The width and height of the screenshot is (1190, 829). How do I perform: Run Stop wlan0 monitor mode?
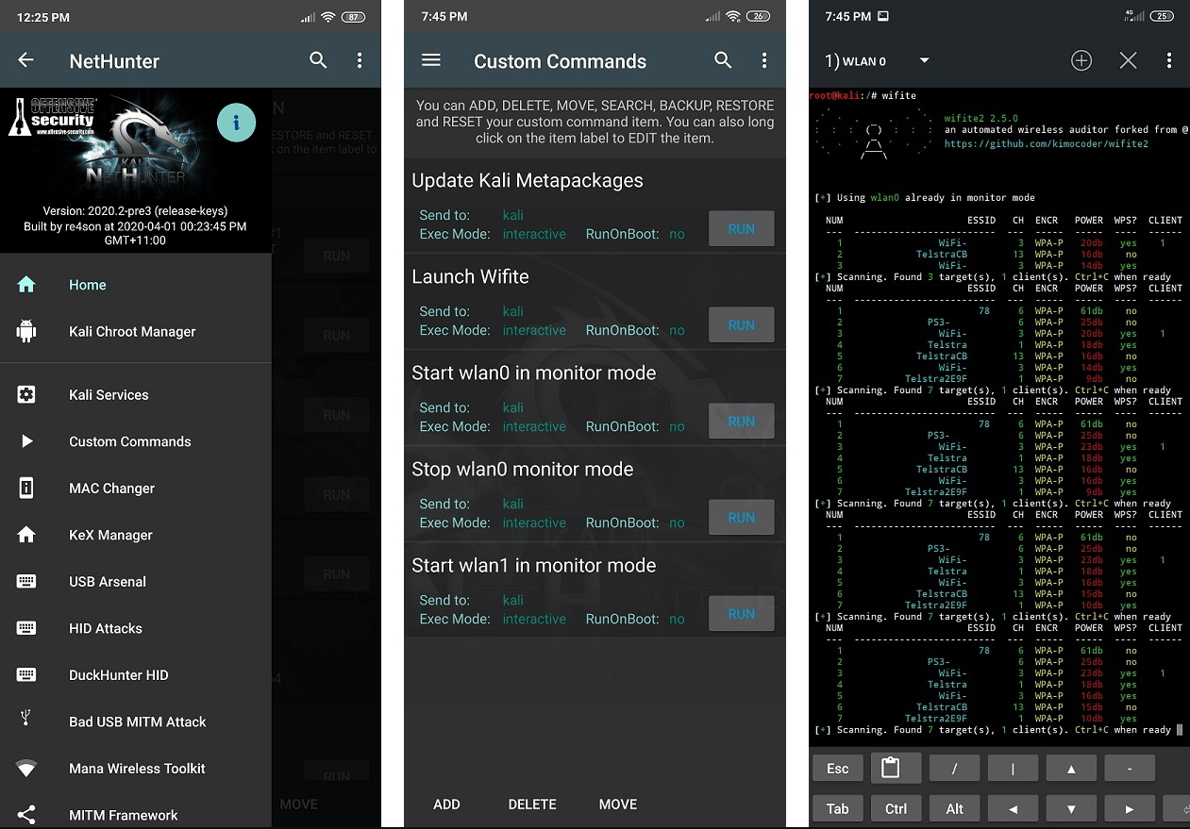click(x=742, y=518)
